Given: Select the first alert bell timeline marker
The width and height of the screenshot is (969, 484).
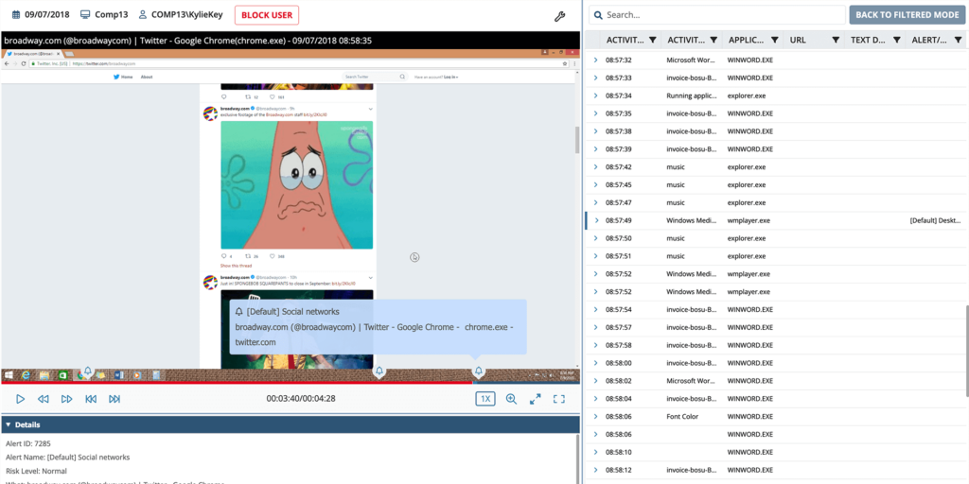Looking at the screenshot, I should [x=88, y=371].
